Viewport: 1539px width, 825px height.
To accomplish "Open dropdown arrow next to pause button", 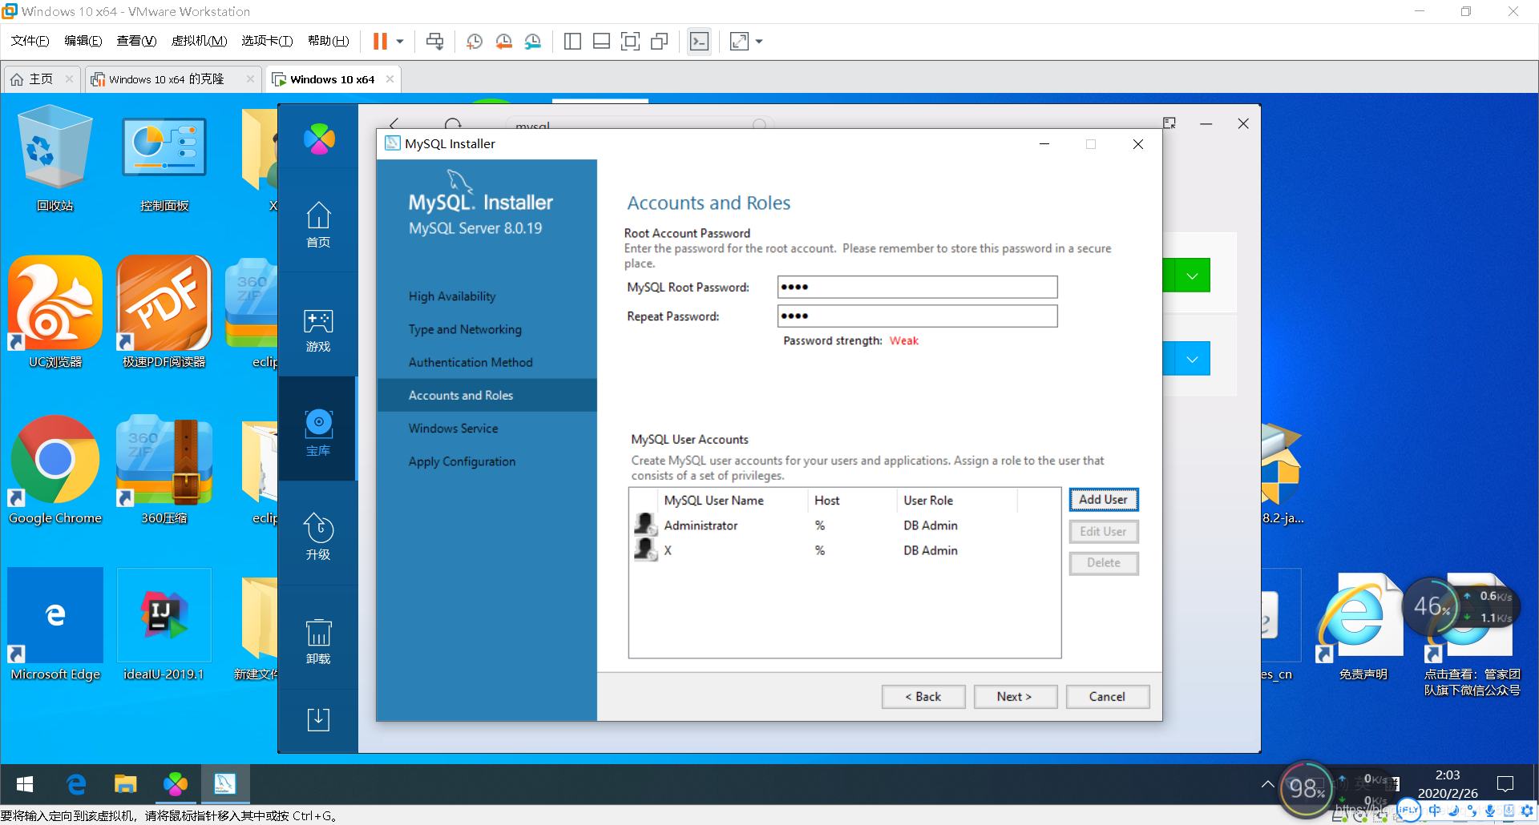I will (x=400, y=42).
